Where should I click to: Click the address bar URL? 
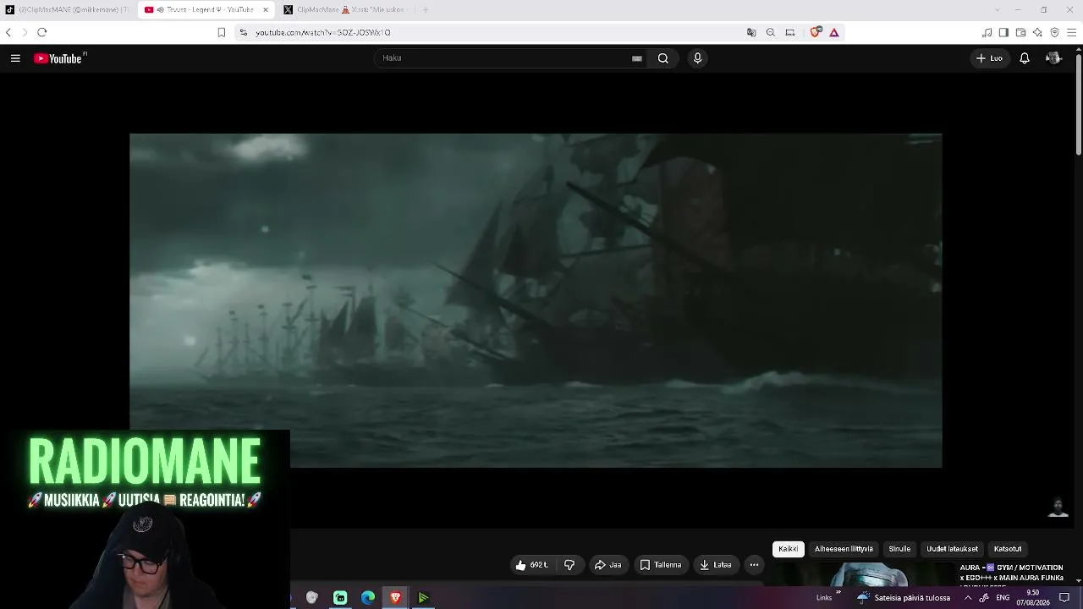[x=323, y=32]
